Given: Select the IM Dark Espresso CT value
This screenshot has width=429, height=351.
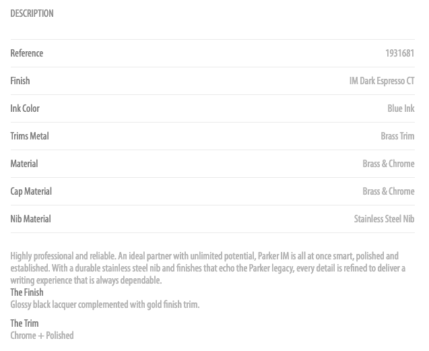Looking at the screenshot, I should tap(382, 81).
